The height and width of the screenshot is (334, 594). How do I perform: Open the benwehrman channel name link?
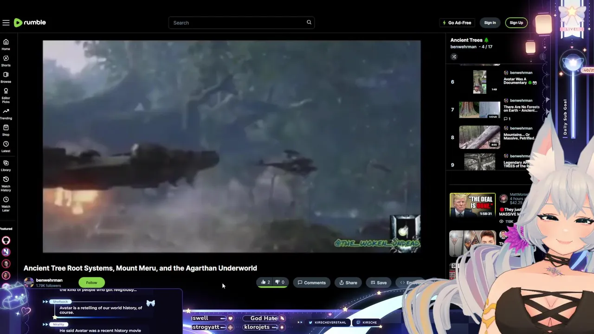[x=49, y=280]
